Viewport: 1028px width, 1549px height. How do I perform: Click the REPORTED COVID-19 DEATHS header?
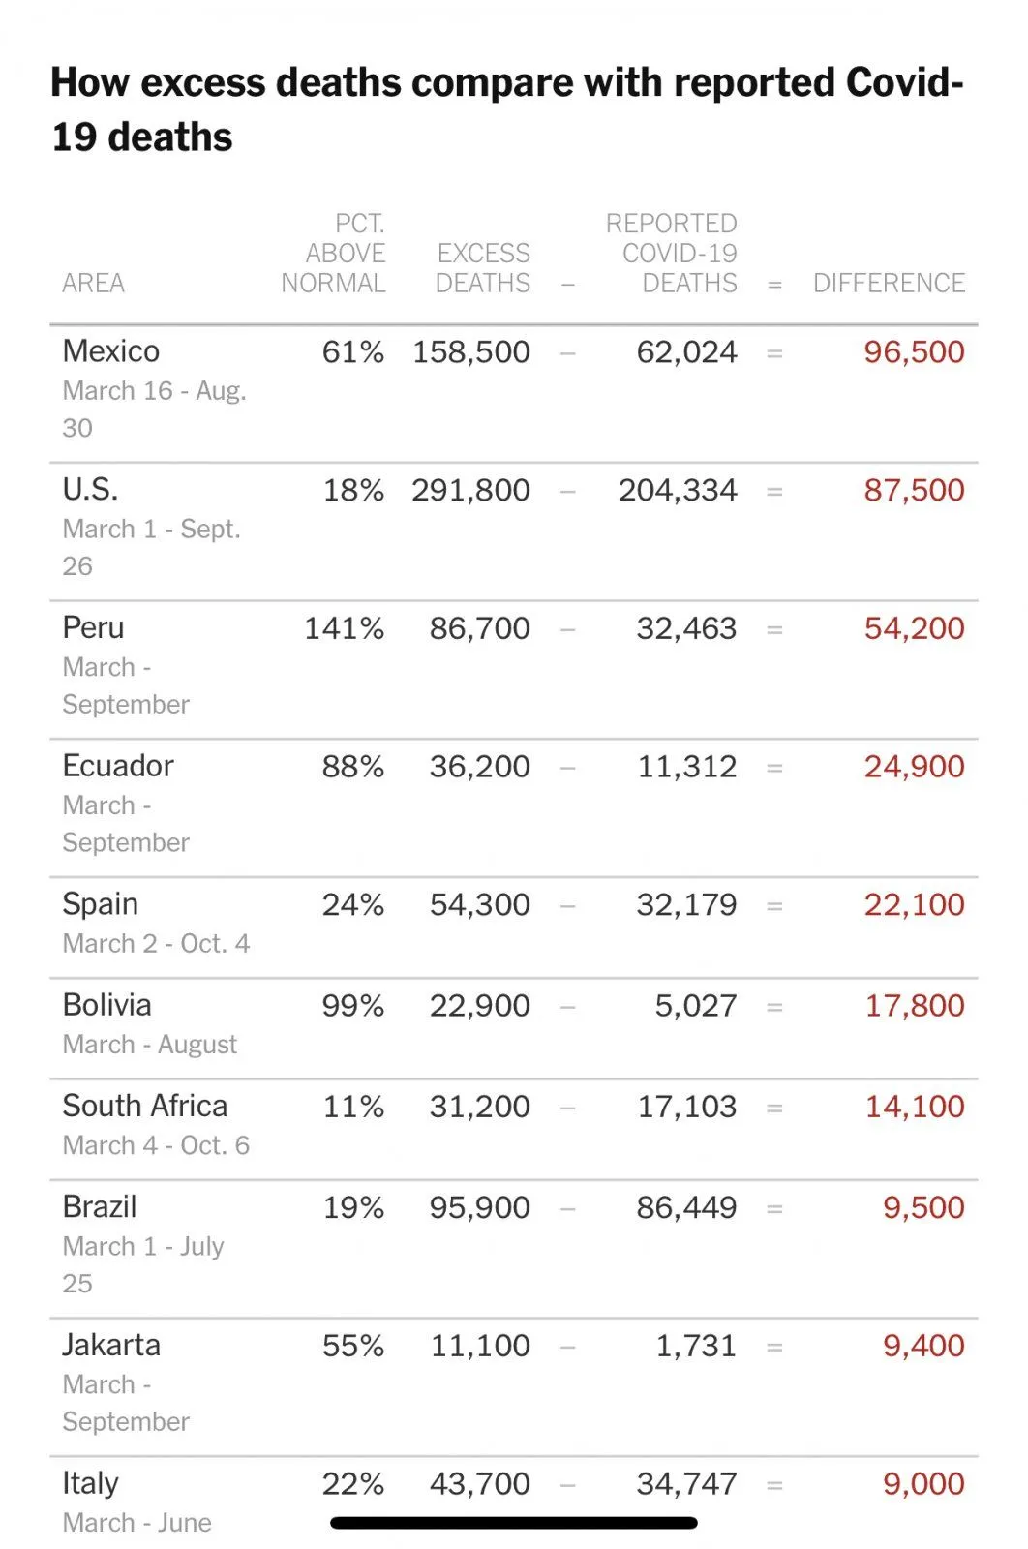click(672, 254)
